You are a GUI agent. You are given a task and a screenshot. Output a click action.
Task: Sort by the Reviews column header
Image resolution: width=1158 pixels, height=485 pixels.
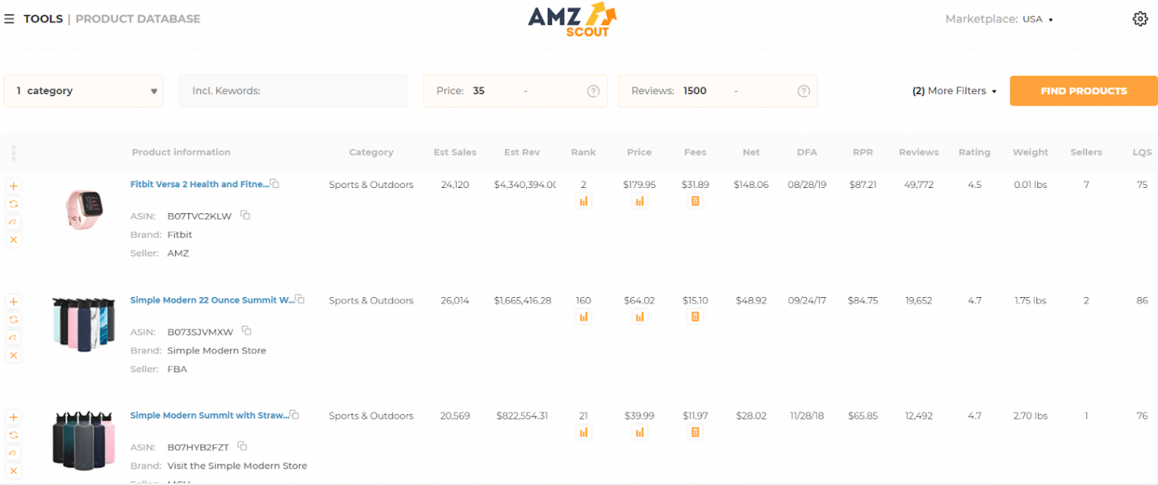(x=919, y=152)
